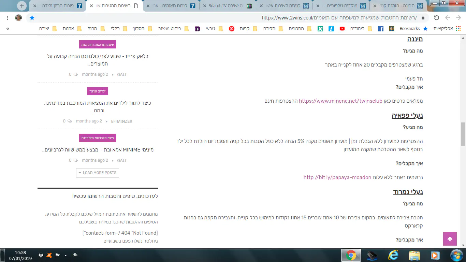
Task: Open the Pinterest bookmark icon
Action: pyautogui.click(x=232, y=29)
